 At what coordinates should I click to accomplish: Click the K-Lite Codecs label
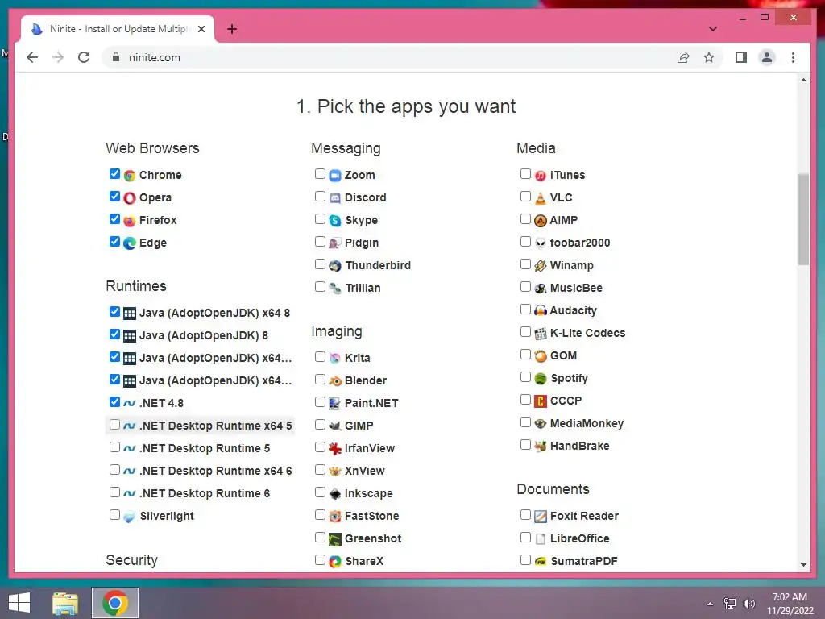click(x=587, y=333)
